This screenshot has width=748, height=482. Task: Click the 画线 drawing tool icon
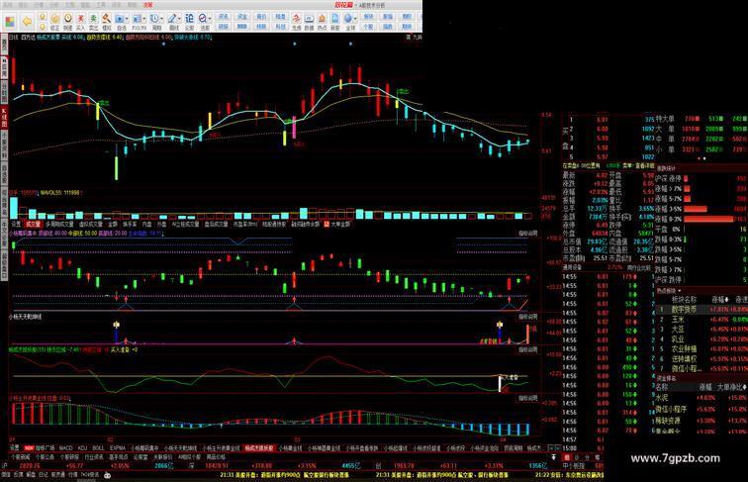[x=173, y=22]
